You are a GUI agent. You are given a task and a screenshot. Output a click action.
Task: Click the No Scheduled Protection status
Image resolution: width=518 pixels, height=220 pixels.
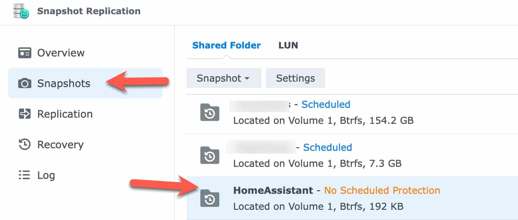(x=382, y=190)
